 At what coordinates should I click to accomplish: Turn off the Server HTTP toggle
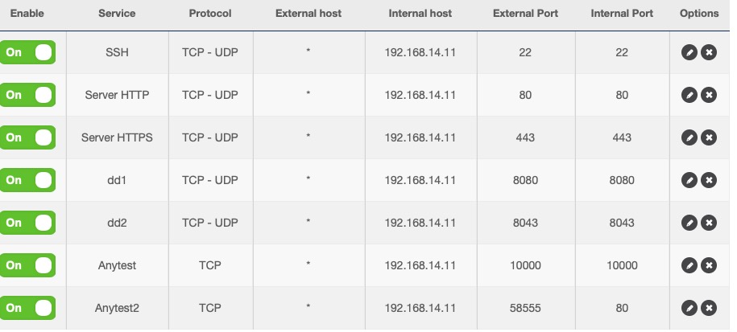point(27,95)
